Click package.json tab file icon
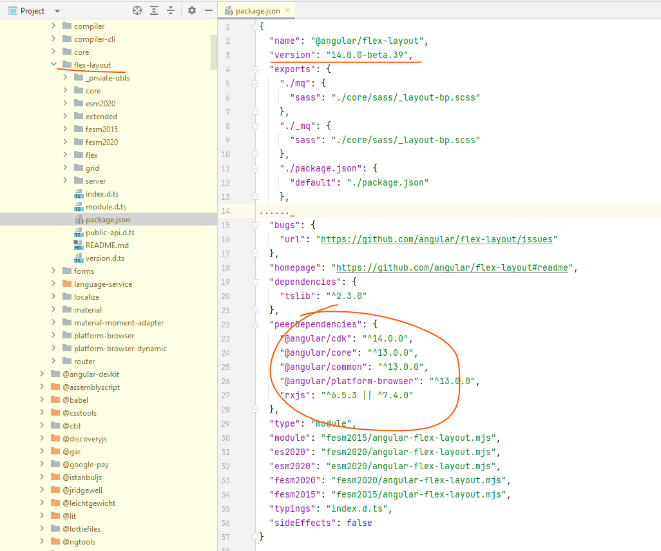661x551 pixels. 229,11
